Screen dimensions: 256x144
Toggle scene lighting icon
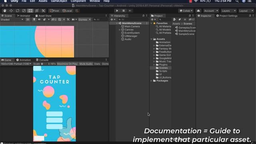(x=34, y=20)
